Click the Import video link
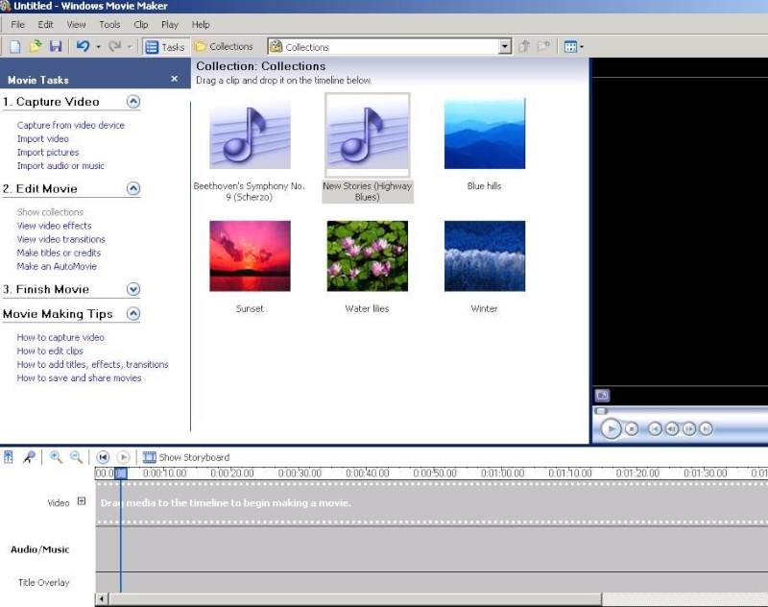The height and width of the screenshot is (607, 768). 42,138
